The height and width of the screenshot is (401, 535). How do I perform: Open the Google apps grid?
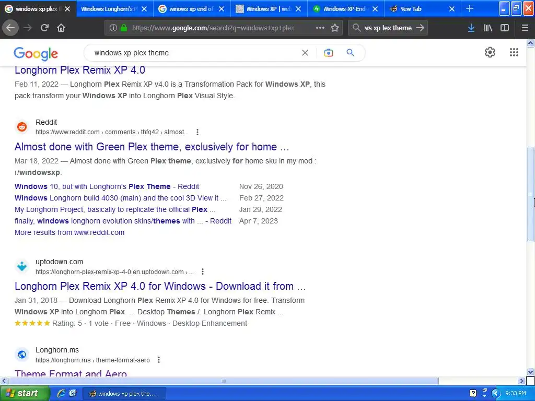(514, 52)
